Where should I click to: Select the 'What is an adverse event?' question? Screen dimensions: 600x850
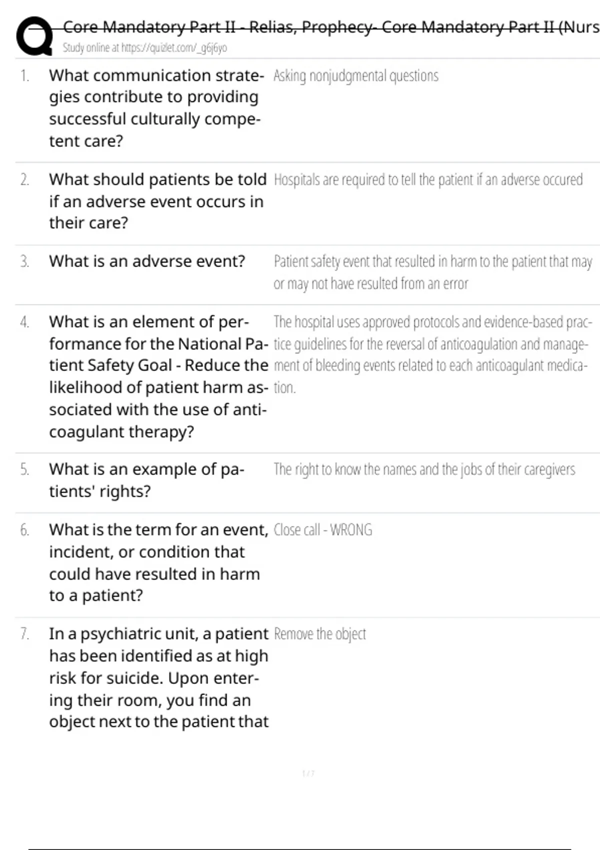click(x=147, y=261)
